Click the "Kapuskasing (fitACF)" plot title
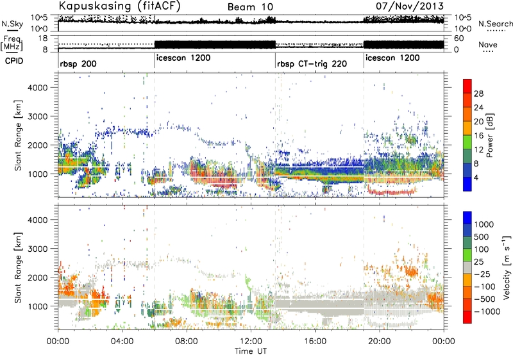The height and width of the screenshot is (355, 513). (x=119, y=6)
